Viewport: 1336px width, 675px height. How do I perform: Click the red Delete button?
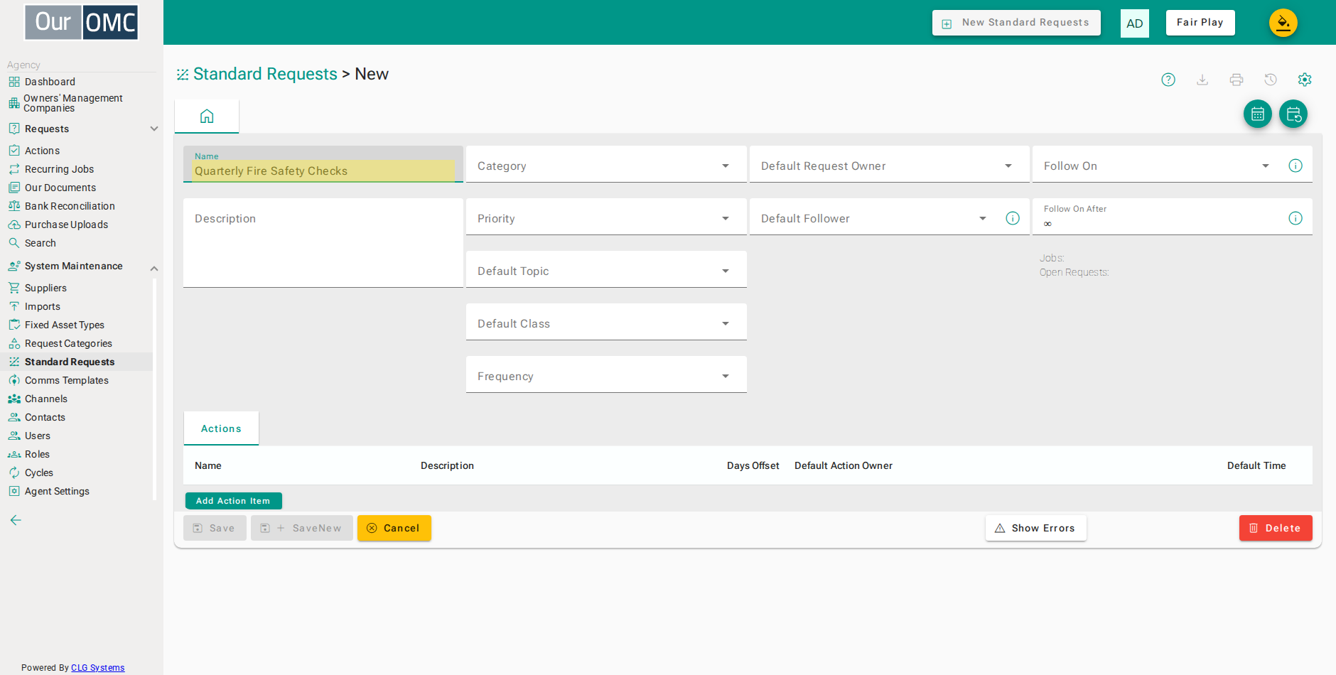(x=1276, y=528)
